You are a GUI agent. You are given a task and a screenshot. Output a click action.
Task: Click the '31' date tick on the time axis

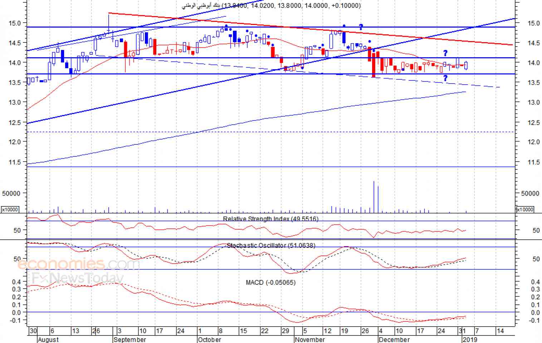pos(462,331)
